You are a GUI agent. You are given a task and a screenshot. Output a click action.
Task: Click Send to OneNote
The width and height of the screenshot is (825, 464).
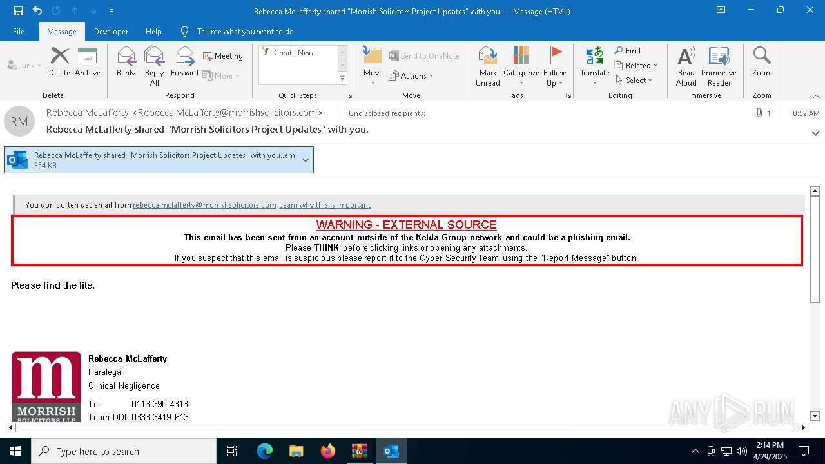pos(424,56)
